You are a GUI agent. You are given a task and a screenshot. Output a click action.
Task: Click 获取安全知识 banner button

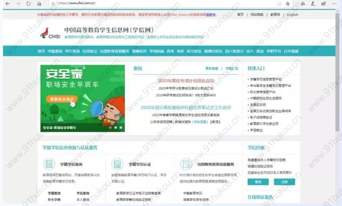click(62, 99)
